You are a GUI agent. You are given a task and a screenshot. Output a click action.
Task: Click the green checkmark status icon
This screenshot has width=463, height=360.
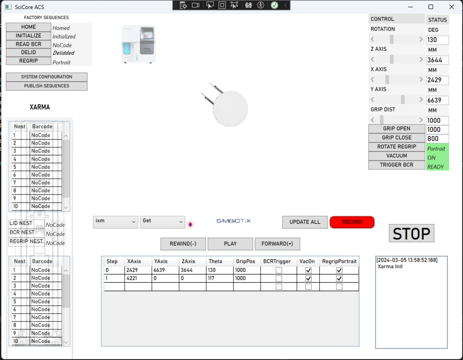(275, 5)
